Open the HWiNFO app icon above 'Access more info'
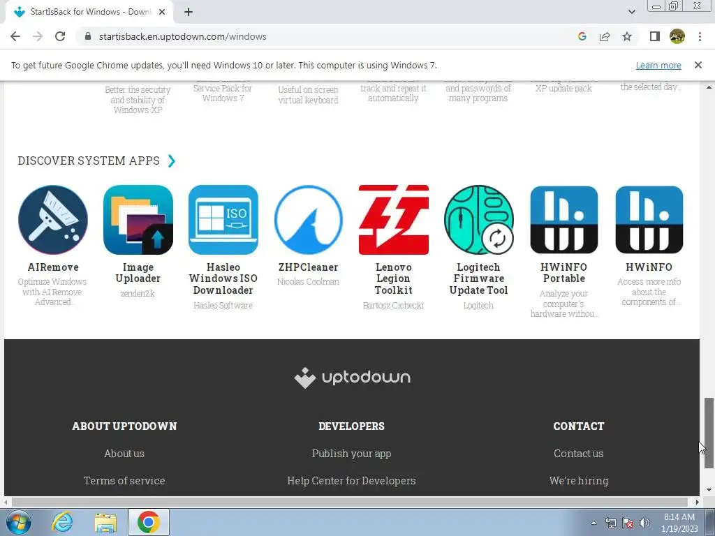715x536 pixels. click(x=649, y=220)
